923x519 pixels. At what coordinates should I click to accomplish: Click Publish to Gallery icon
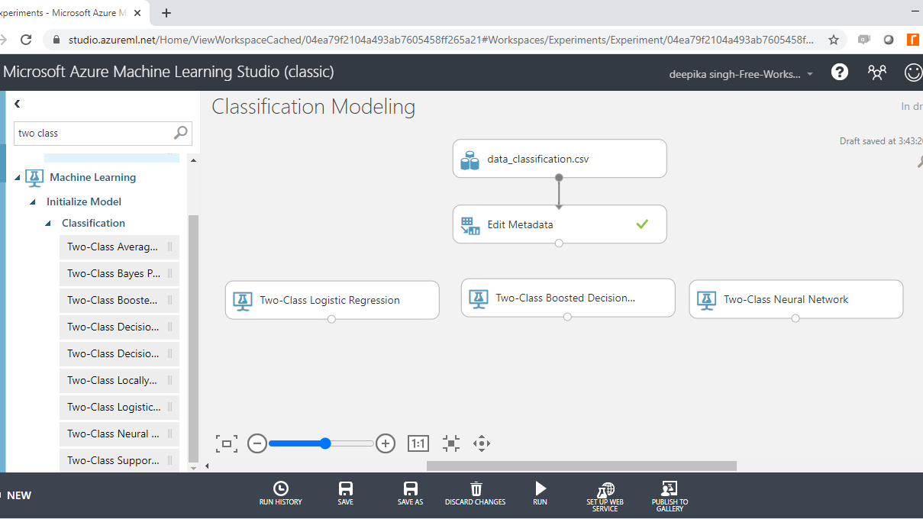[x=670, y=489]
